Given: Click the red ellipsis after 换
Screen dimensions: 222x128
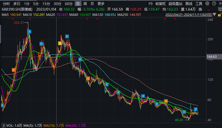Looking at the screenshot, I should click(x=208, y=10).
